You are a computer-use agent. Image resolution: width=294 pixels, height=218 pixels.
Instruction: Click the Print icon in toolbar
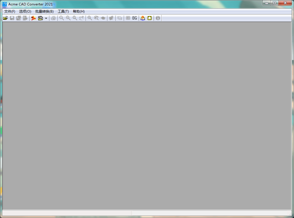(53, 18)
